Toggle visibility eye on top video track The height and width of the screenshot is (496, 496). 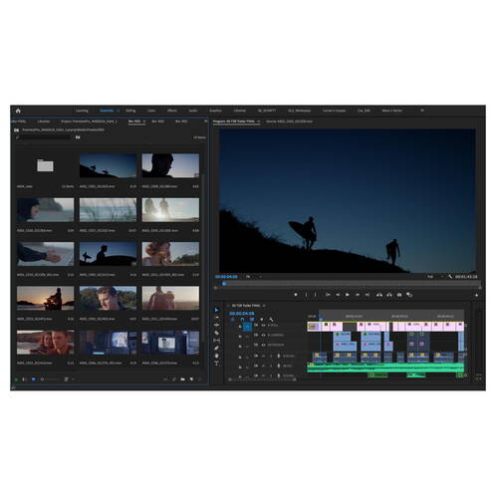pos(263,326)
